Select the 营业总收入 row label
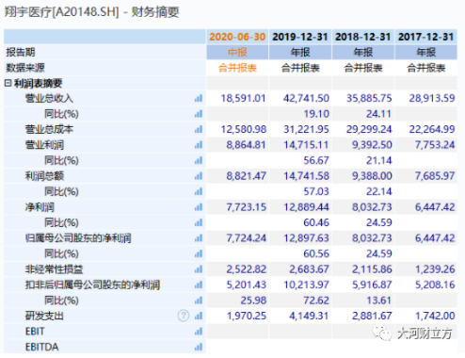 click(x=49, y=98)
